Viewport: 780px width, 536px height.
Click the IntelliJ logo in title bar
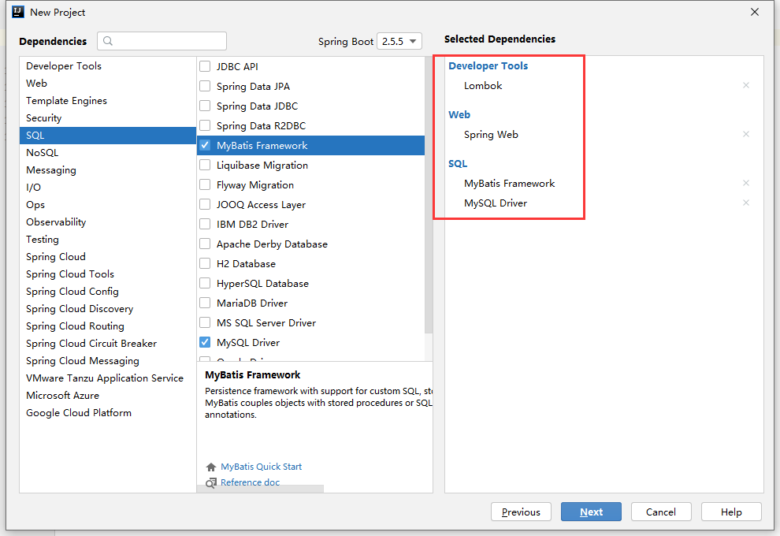pos(18,12)
